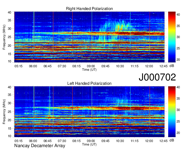Viewport: 183px width, 149px height.
Task: Click the top plot's color scale bar
Action: click(x=172, y=37)
